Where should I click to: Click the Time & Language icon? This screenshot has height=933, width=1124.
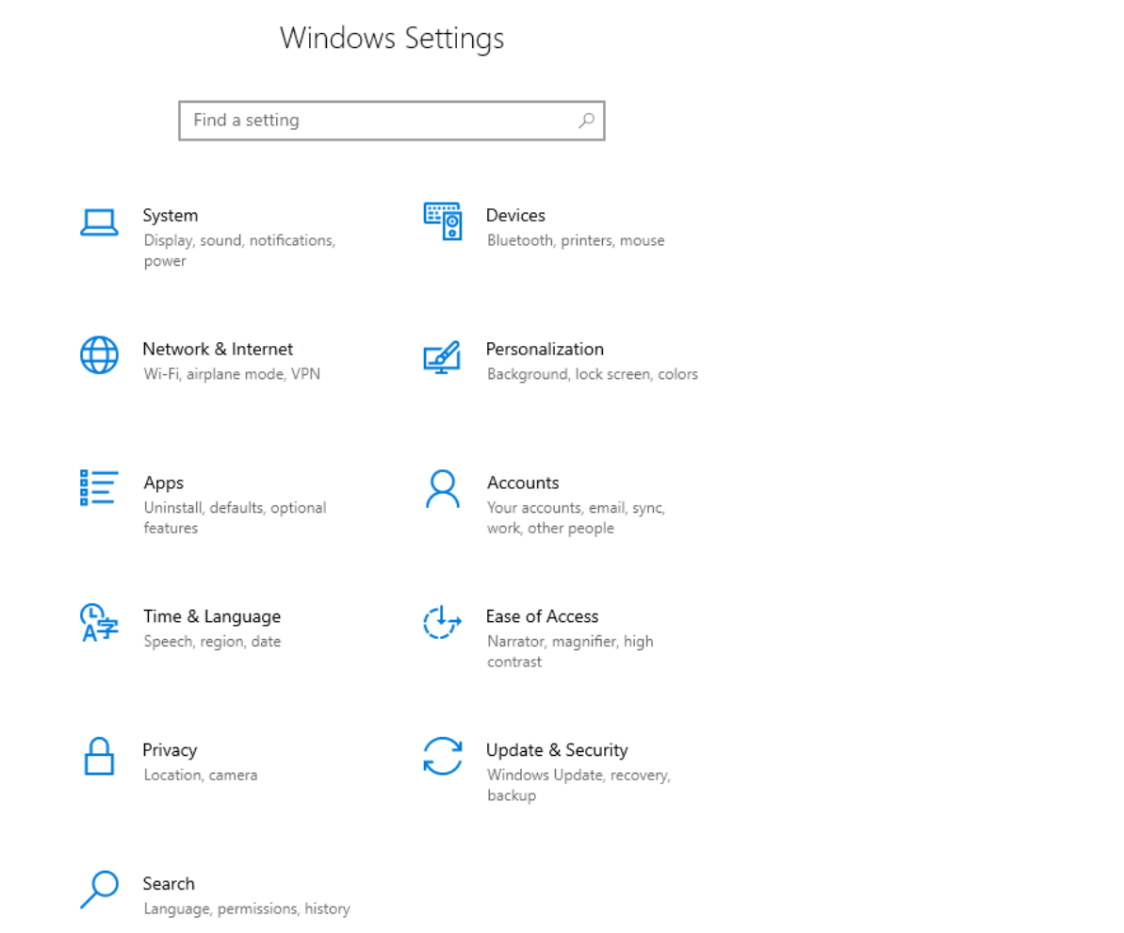(99, 623)
